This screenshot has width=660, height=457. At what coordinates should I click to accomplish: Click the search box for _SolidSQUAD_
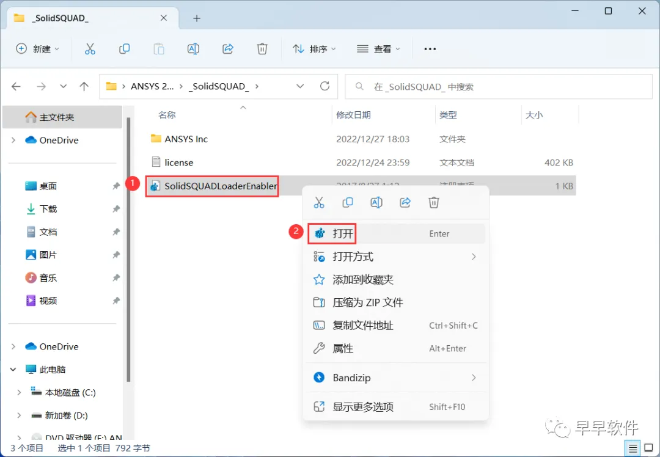[x=499, y=87]
